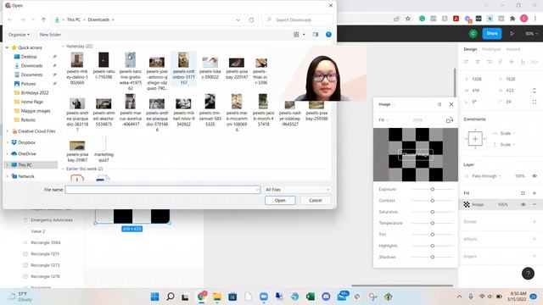
Task: Open the Organize menu
Action: click(x=19, y=35)
